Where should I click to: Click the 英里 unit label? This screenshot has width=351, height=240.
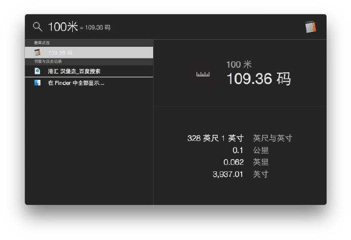pos(260,162)
